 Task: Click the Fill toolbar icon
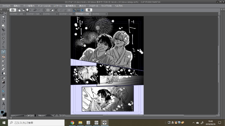point(52,10)
